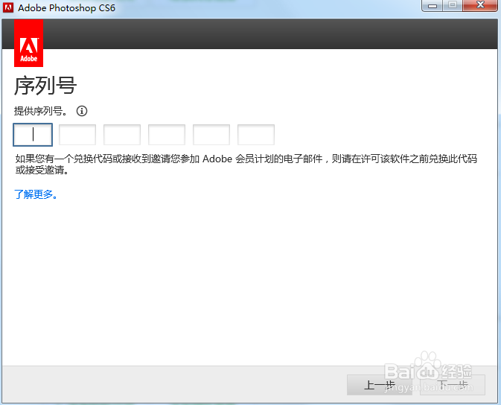The height and width of the screenshot is (405, 501).
Task: Select the third serial number field
Action: tap(122, 135)
